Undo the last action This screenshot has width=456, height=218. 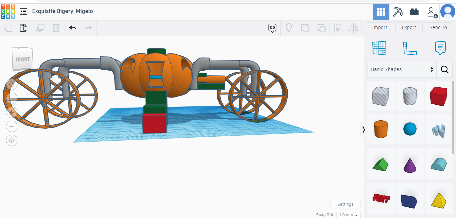point(72,28)
